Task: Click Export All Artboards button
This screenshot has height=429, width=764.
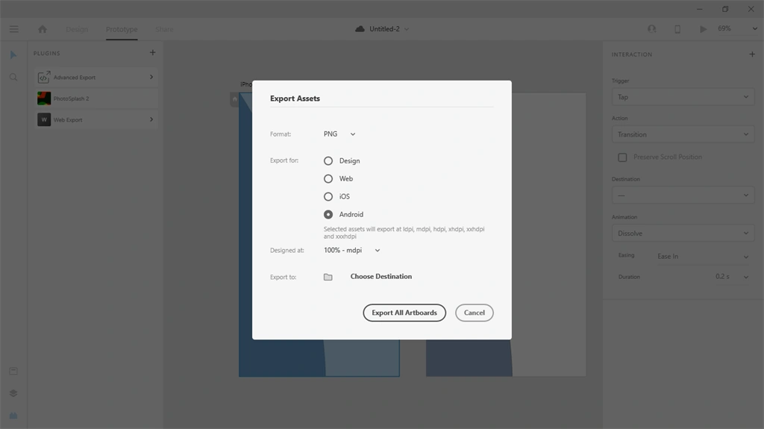Action: (x=404, y=313)
